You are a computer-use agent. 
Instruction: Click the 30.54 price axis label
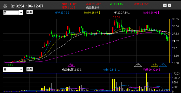click(x=175, y=26)
